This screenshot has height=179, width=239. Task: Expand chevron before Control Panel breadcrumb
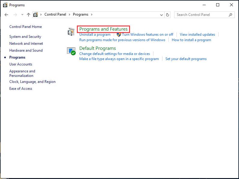click(41, 14)
